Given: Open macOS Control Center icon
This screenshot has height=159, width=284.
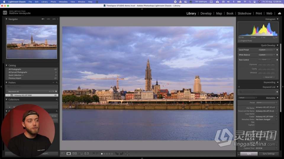Looking at the screenshot, I should 254,2.
